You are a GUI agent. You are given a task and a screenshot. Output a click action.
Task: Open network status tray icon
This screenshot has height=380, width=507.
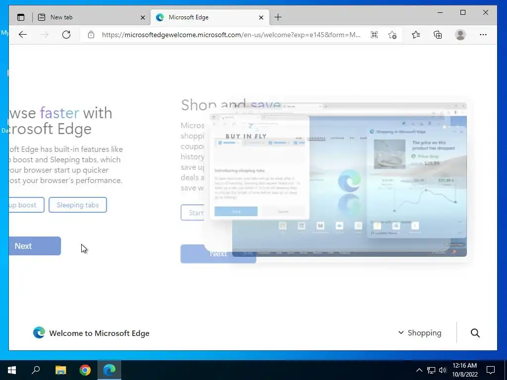pos(431,370)
